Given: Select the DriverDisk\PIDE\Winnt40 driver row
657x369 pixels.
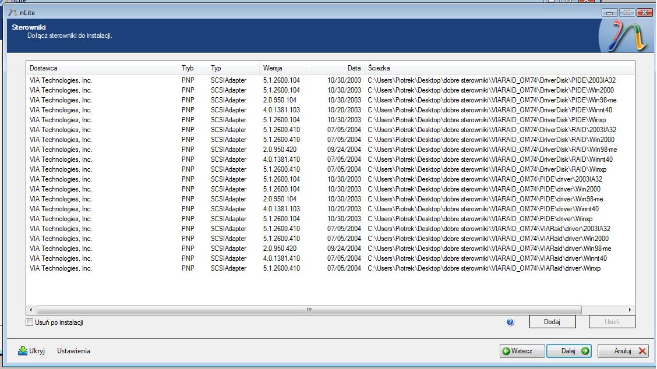Looking at the screenshot, I should [330, 110].
